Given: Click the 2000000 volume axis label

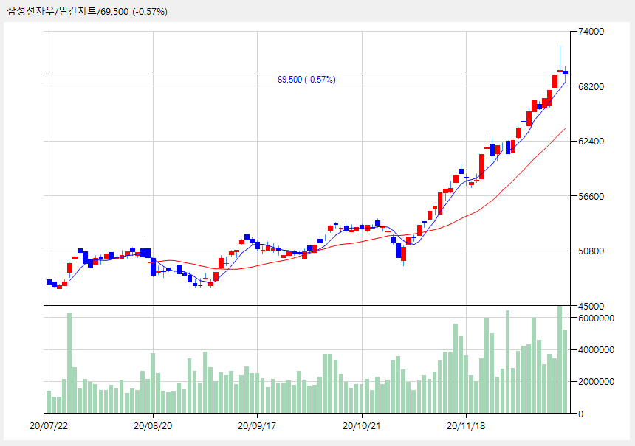Looking at the screenshot, I should [596, 382].
